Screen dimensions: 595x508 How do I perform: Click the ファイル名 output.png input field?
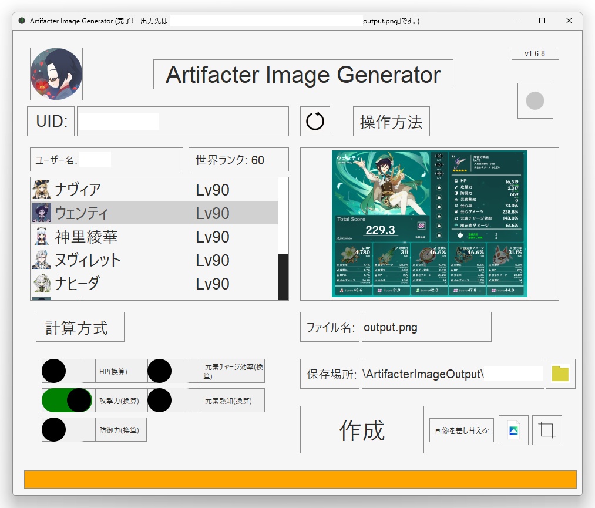(426, 327)
